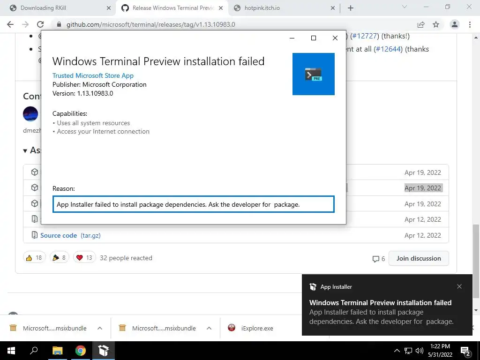Image resolution: width=480 pixels, height=360 pixels.
Task: Open Trusted Microsoft Store App link
Action: tap(93, 75)
